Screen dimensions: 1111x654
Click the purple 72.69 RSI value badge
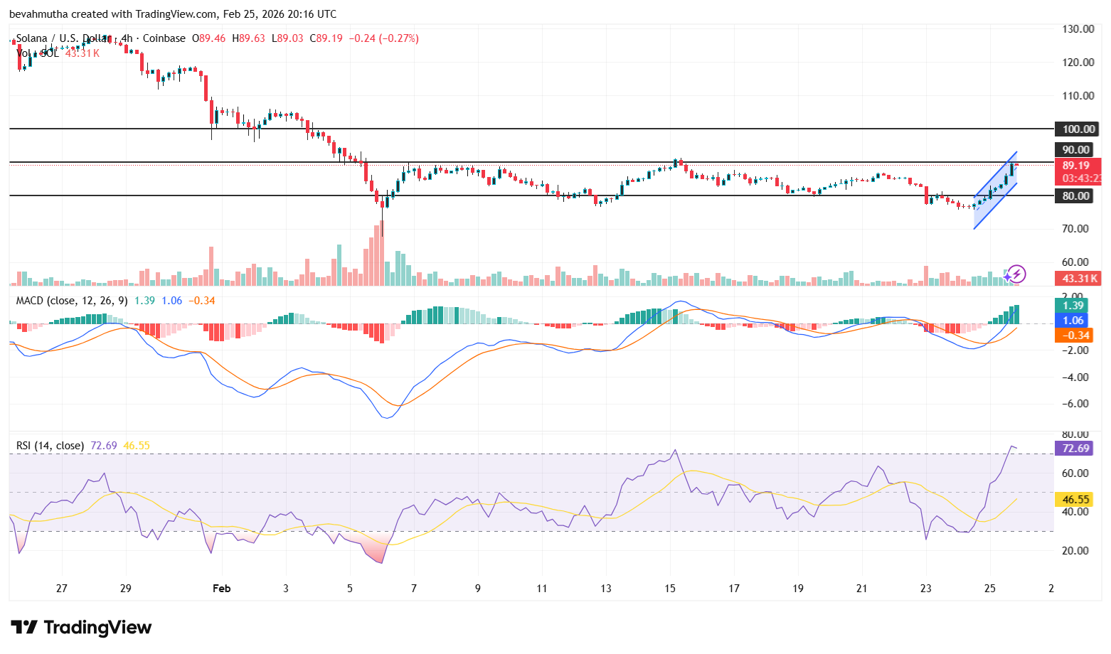1074,449
